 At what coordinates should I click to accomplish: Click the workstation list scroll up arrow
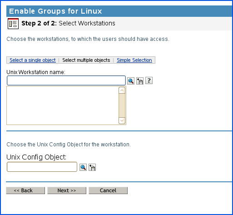coord(122,90)
